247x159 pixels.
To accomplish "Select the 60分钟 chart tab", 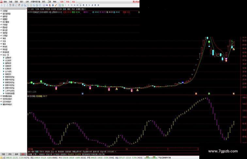I will click(59, 9).
